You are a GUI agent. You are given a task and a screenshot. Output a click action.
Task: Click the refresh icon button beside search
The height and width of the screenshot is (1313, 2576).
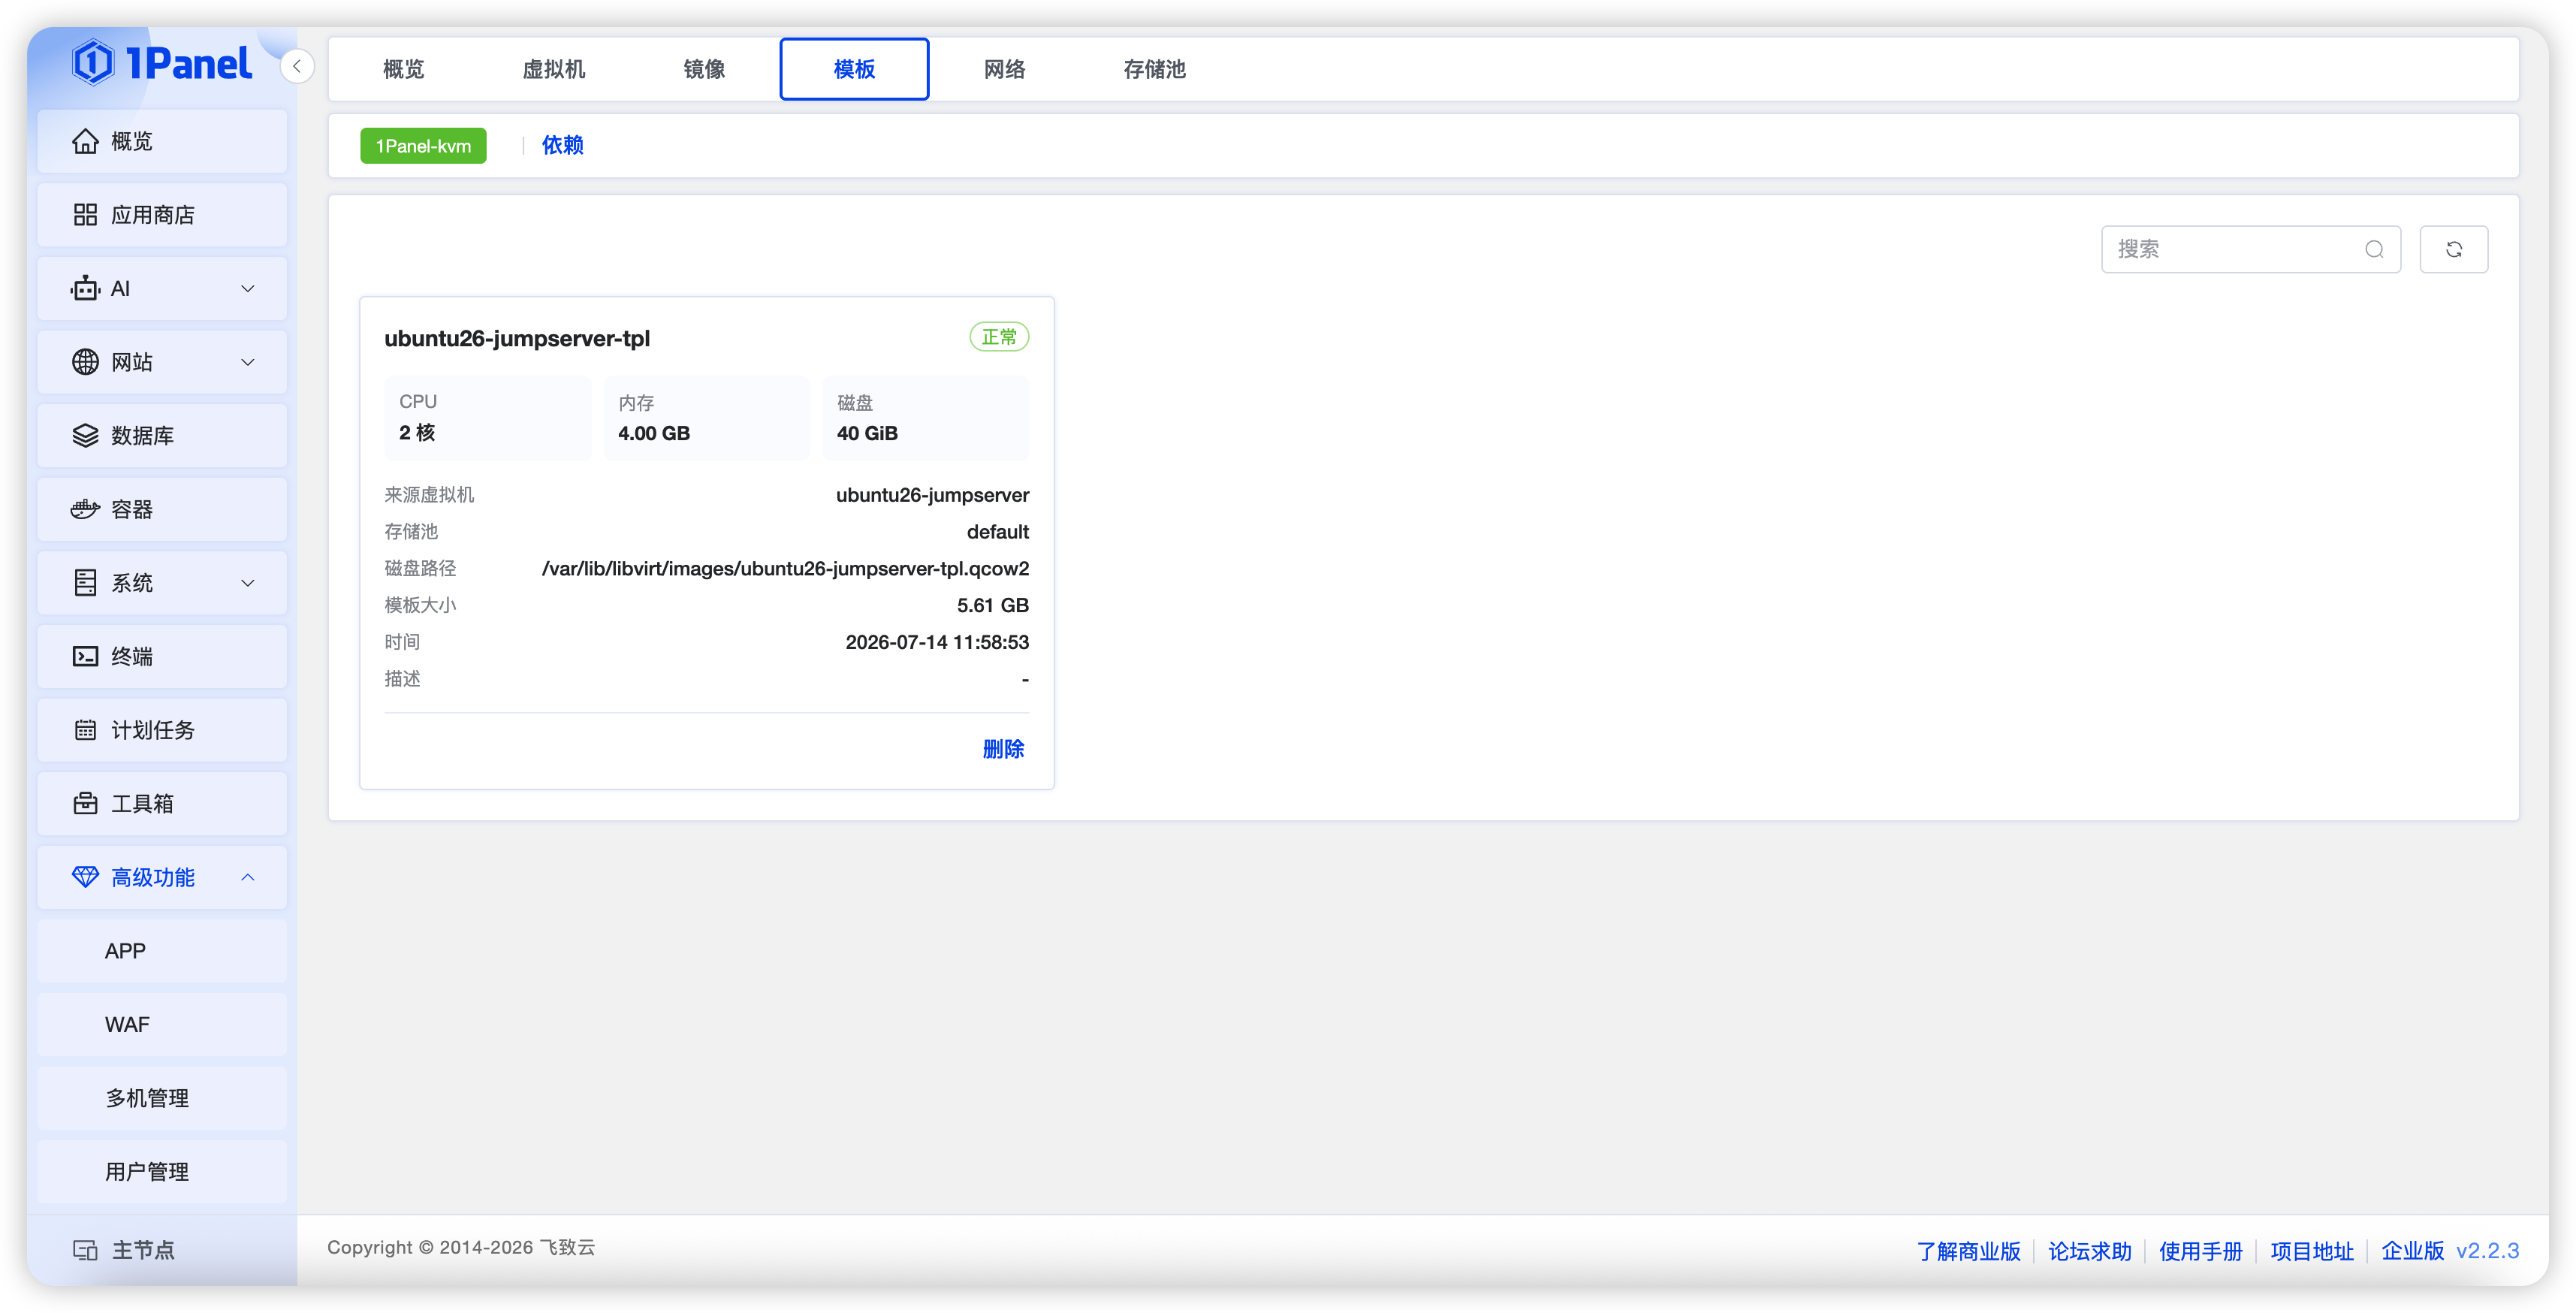point(2453,249)
